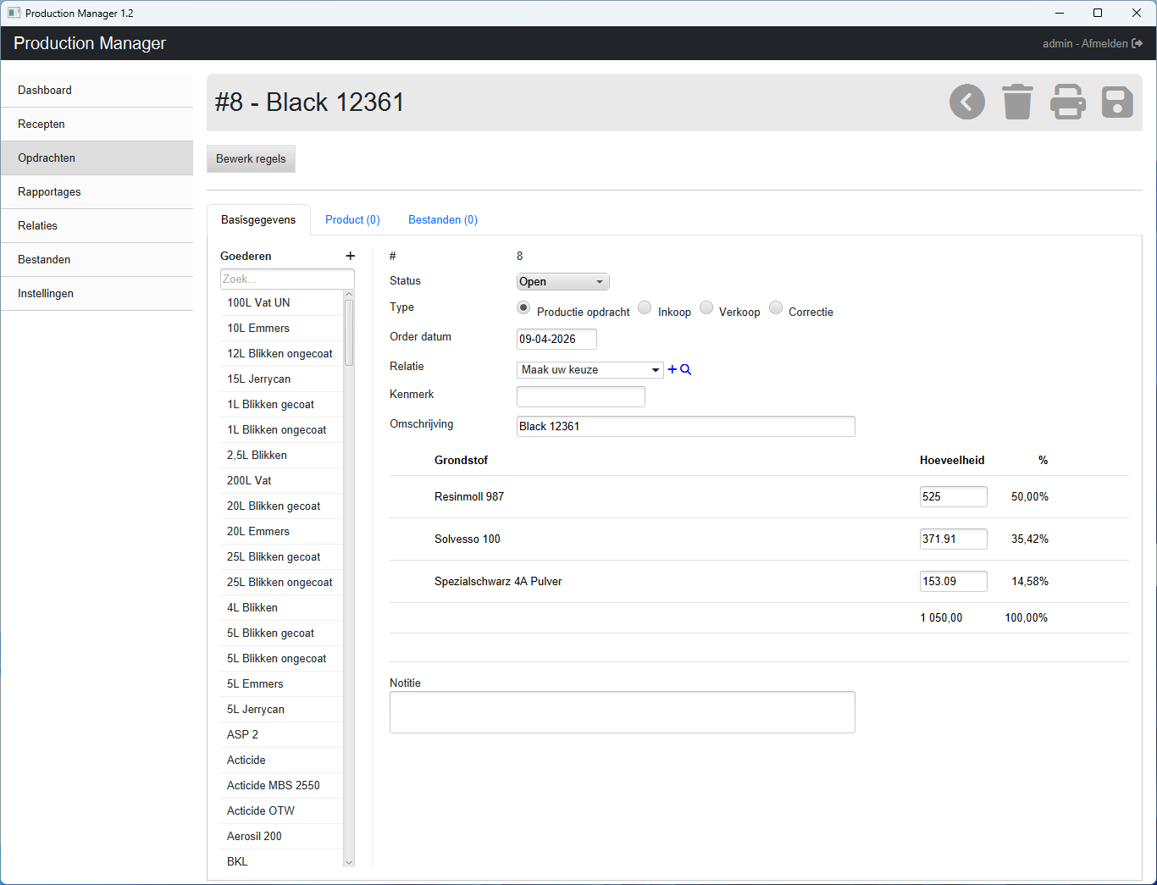This screenshot has width=1157, height=885.
Task: Click the Afmelden logout icon
Action: (x=1138, y=44)
